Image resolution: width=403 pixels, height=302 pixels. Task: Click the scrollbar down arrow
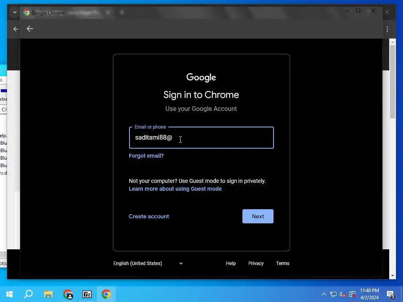click(392, 276)
